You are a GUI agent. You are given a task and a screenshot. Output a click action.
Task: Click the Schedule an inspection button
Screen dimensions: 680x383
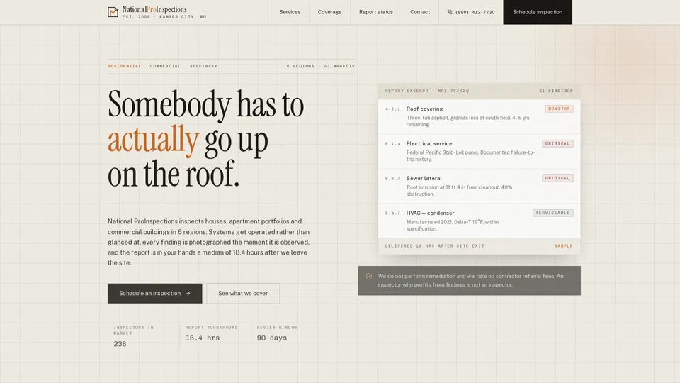(155, 294)
